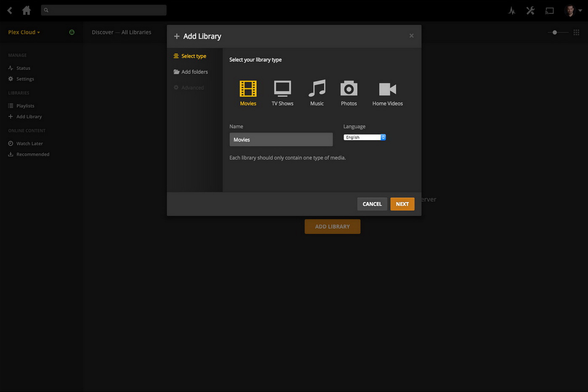Click the top search bar
588x392 pixels.
[x=104, y=10]
